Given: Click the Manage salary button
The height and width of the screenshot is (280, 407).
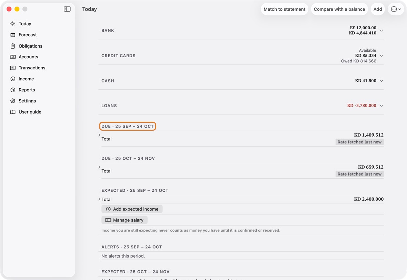Looking at the screenshot, I should pos(124,220).
